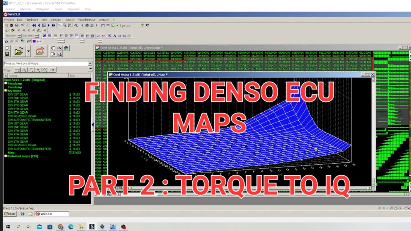
Task: Open the Miscellaneous menu
Action: [86, 20]
